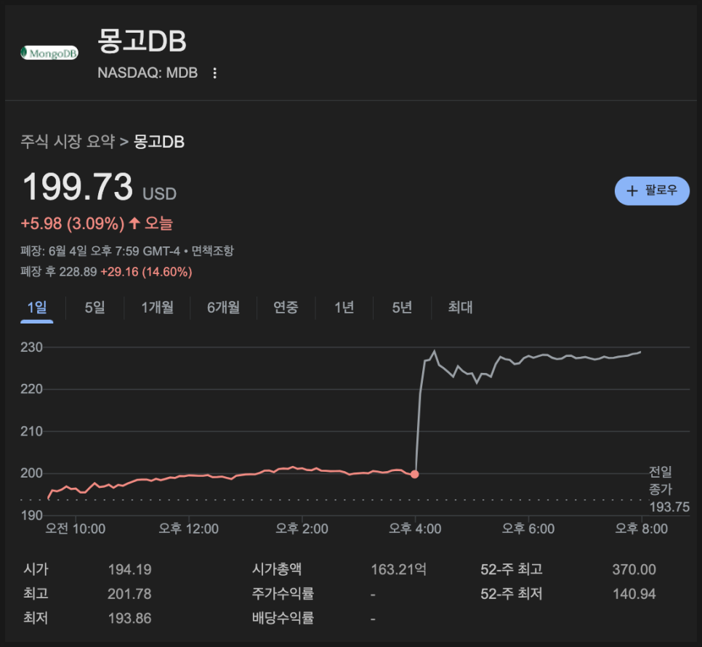Switch to the 5일 range tab

coord(94,308)
